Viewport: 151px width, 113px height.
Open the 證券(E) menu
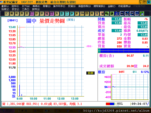15,6
